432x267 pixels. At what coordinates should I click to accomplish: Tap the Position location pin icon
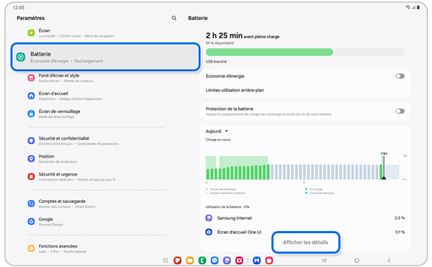click(x=31, y=158)
